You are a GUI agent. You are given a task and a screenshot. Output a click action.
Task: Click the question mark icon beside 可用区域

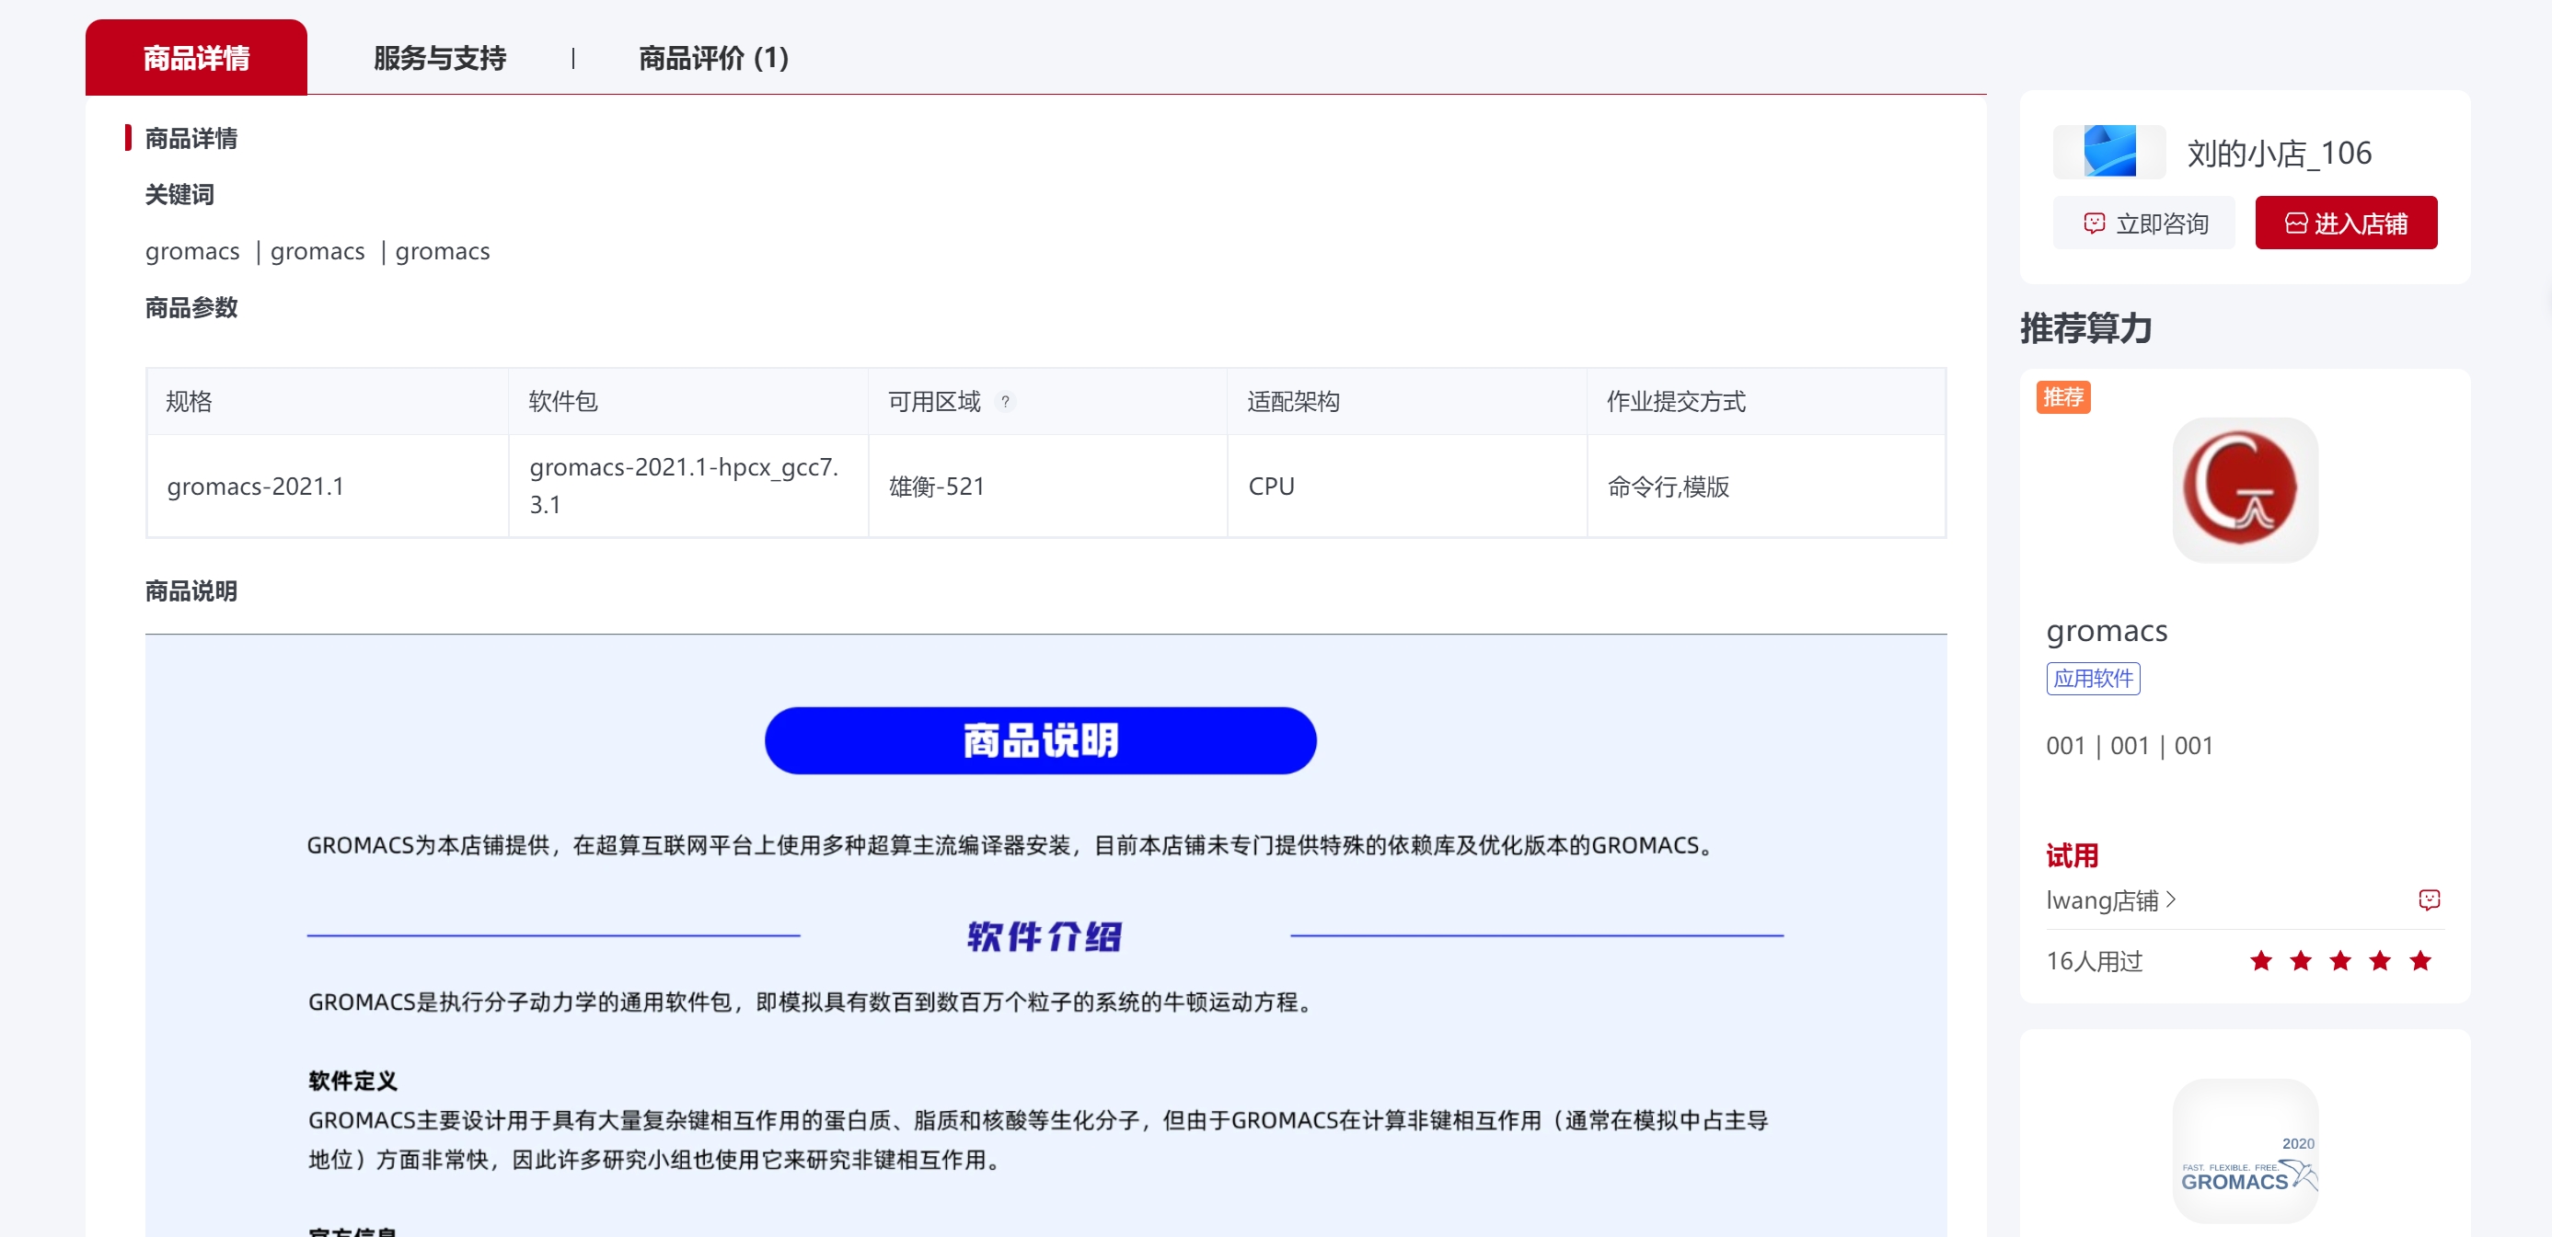click(1005, 401)
